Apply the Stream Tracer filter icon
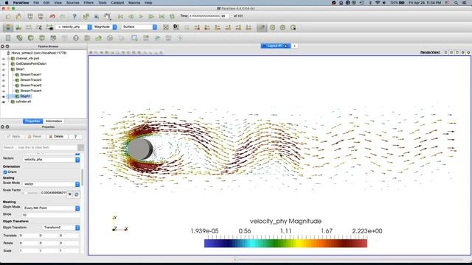This screenshot has height=265, width=472. tap(87, 38)
